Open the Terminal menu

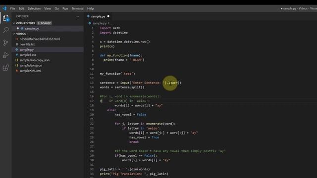[x=77, y=8]
